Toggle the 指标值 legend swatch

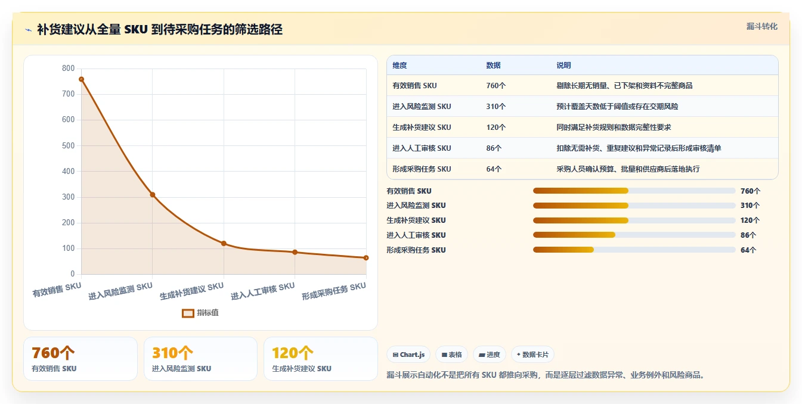pos(188,313)
